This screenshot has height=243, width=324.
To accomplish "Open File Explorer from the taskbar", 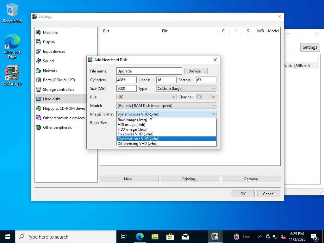I will [155, 237].
